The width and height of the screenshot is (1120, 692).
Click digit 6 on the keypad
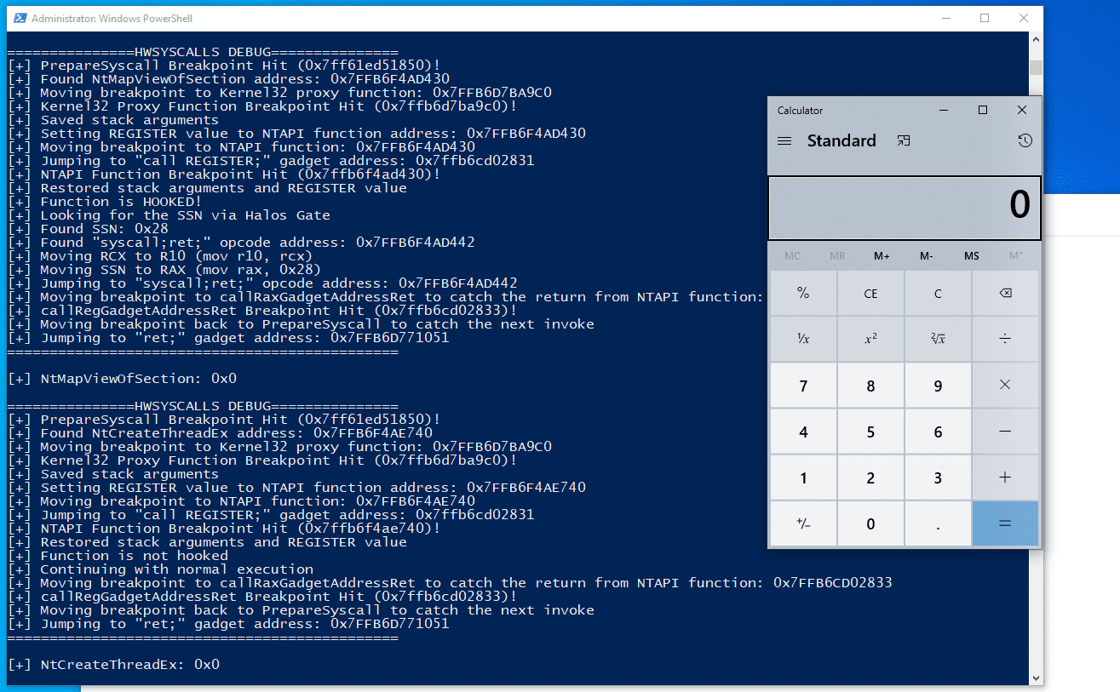coord(938,432)
